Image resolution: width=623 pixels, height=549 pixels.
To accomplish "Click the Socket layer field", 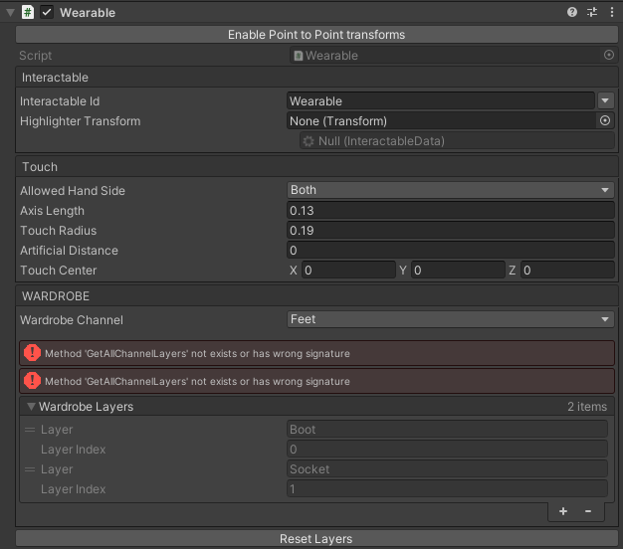I will click(x=447, y=469).
